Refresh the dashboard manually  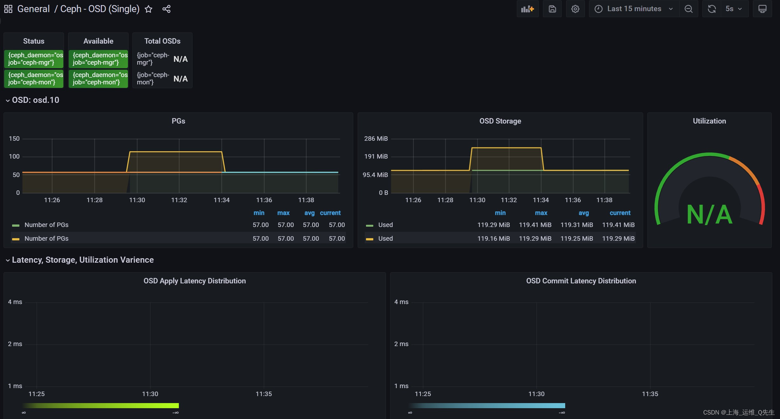click(x=712, y=9)
